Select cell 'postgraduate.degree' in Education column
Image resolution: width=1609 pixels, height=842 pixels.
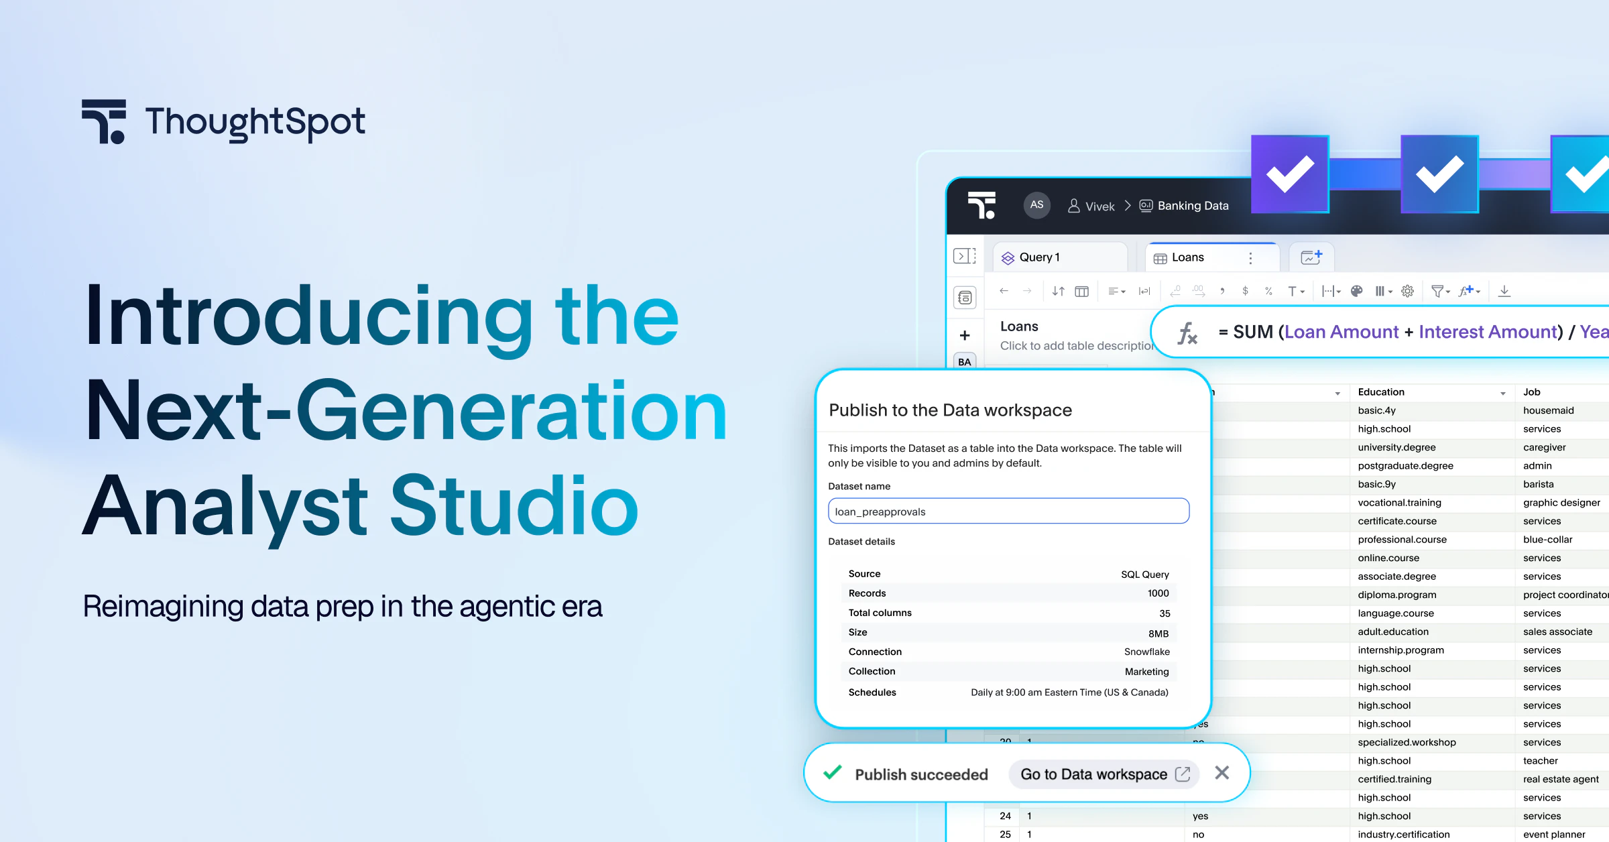pos(1431,466)
